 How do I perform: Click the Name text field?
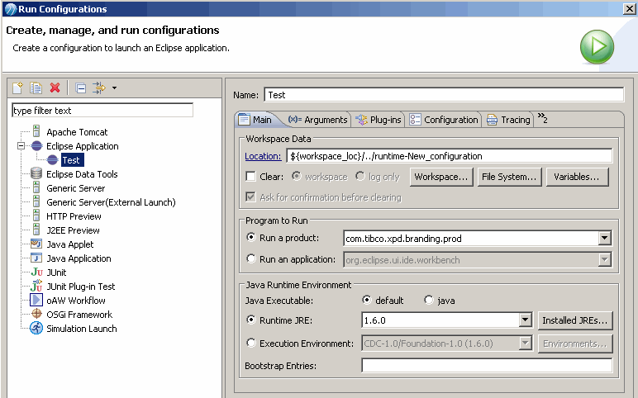(x=444, y=95)
